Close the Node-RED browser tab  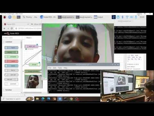tap(28, 24)
